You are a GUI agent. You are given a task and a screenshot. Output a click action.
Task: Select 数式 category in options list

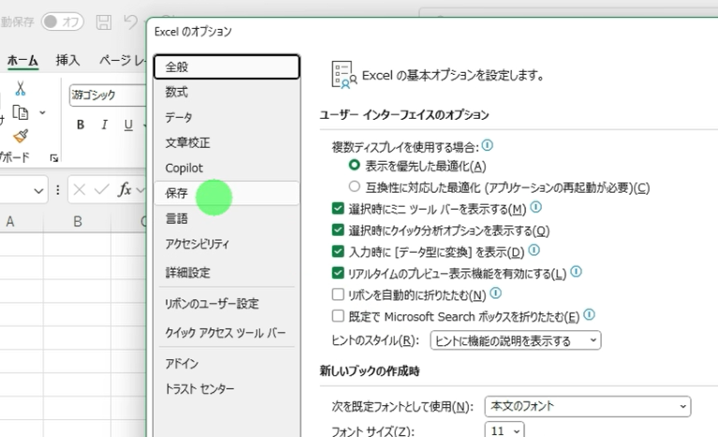227,92
